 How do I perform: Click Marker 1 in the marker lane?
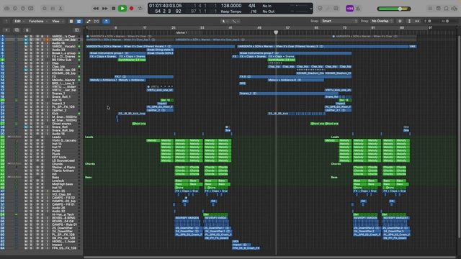click(x=182, y=32)
